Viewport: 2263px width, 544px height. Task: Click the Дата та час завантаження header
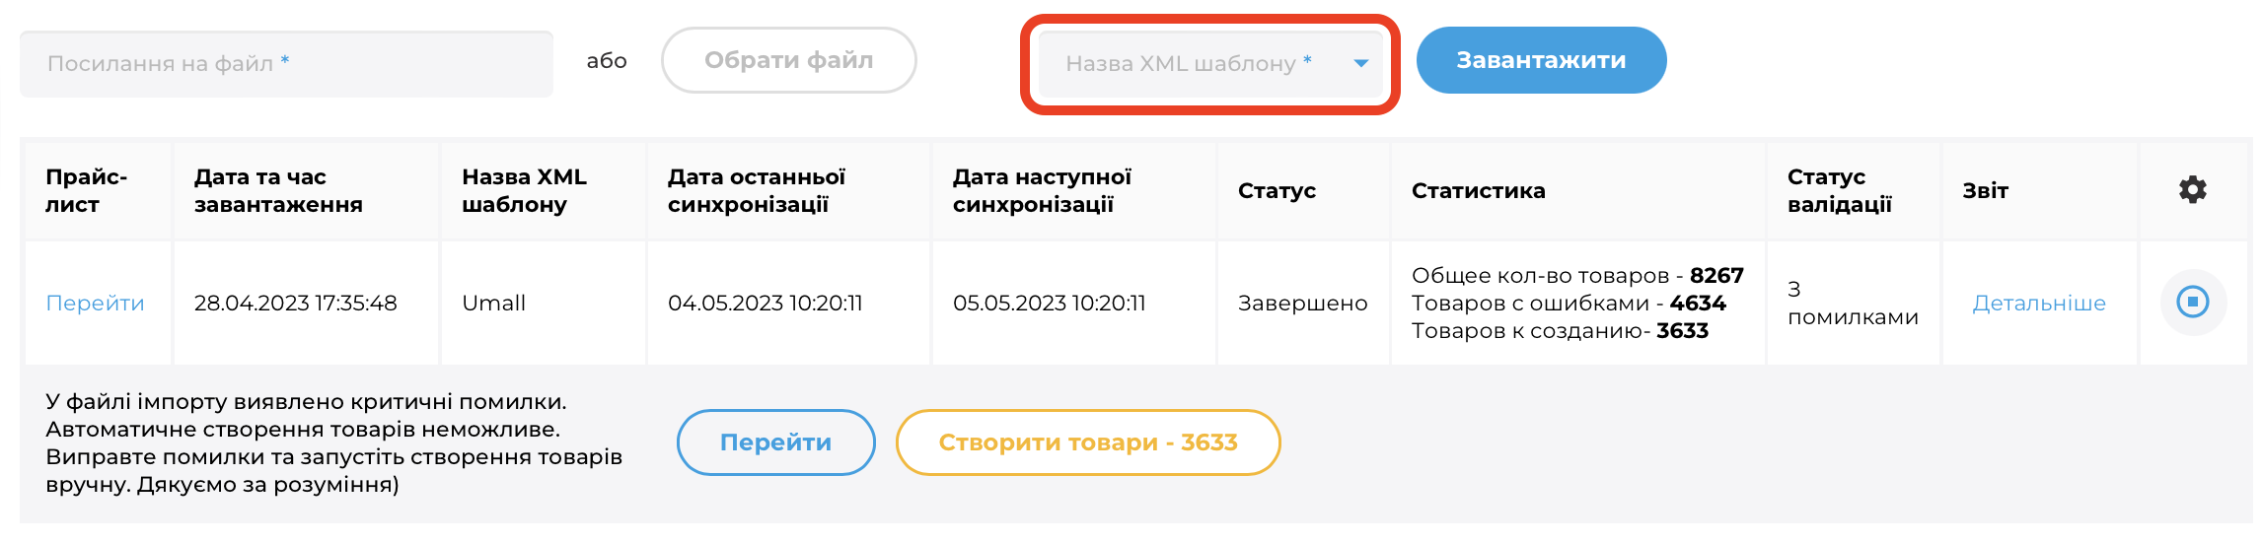278,190
